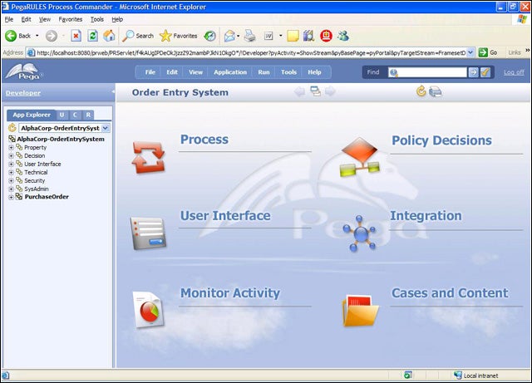This screenshot has height=383, width=532.
Task: Switch to the U explorer tab
Action: (x=62, y=115)
